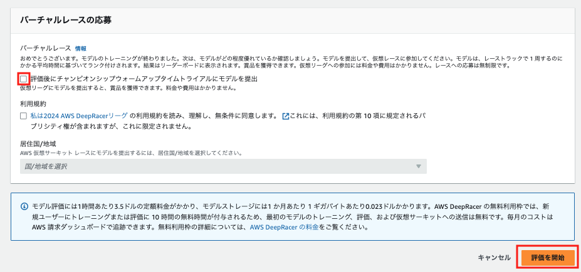The width and height of the screenshot is (581, 272).
Task: Click the キャンセル button
Action: pos(495,258)
